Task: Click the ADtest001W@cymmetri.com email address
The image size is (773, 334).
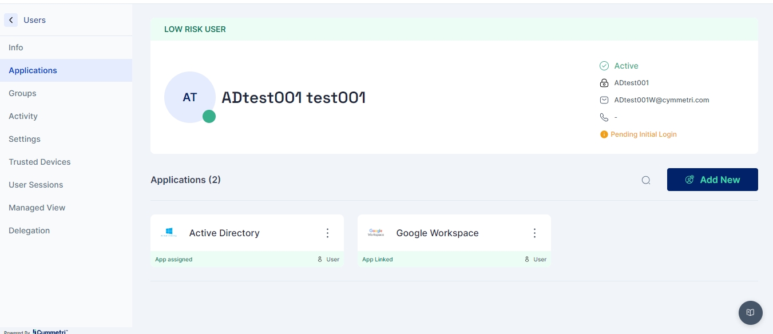Action: [x=661, y=100]
